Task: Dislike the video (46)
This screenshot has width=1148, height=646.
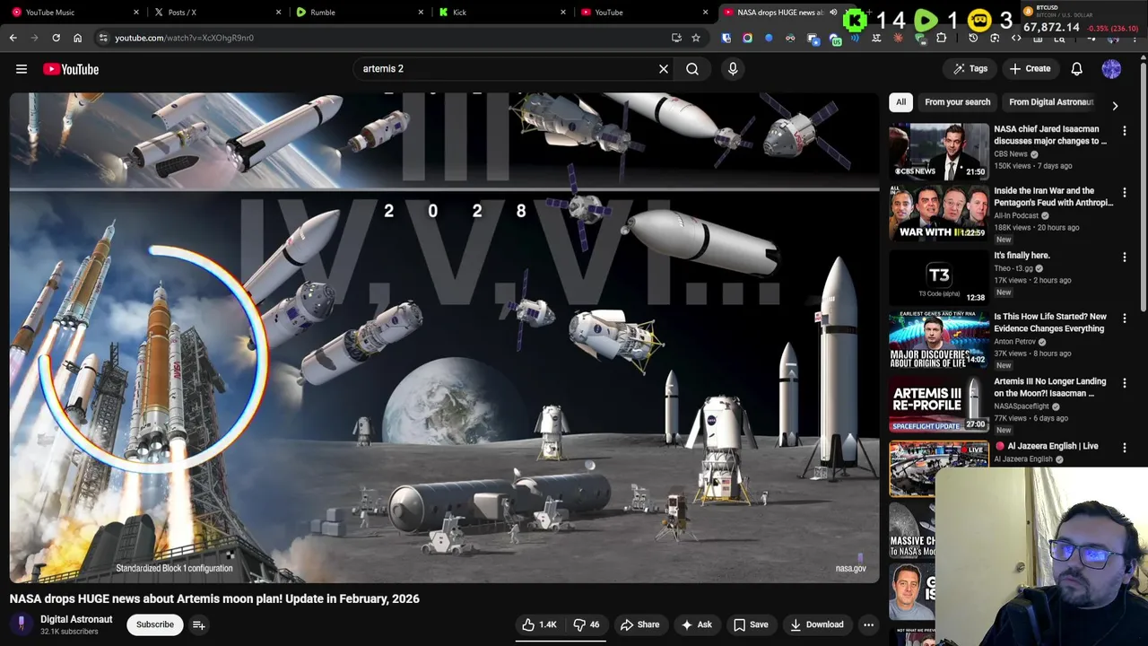Action: (587, 624)
